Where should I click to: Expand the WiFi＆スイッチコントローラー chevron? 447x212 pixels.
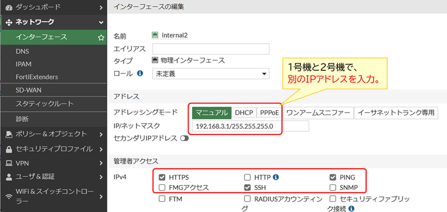pos(101,196)
